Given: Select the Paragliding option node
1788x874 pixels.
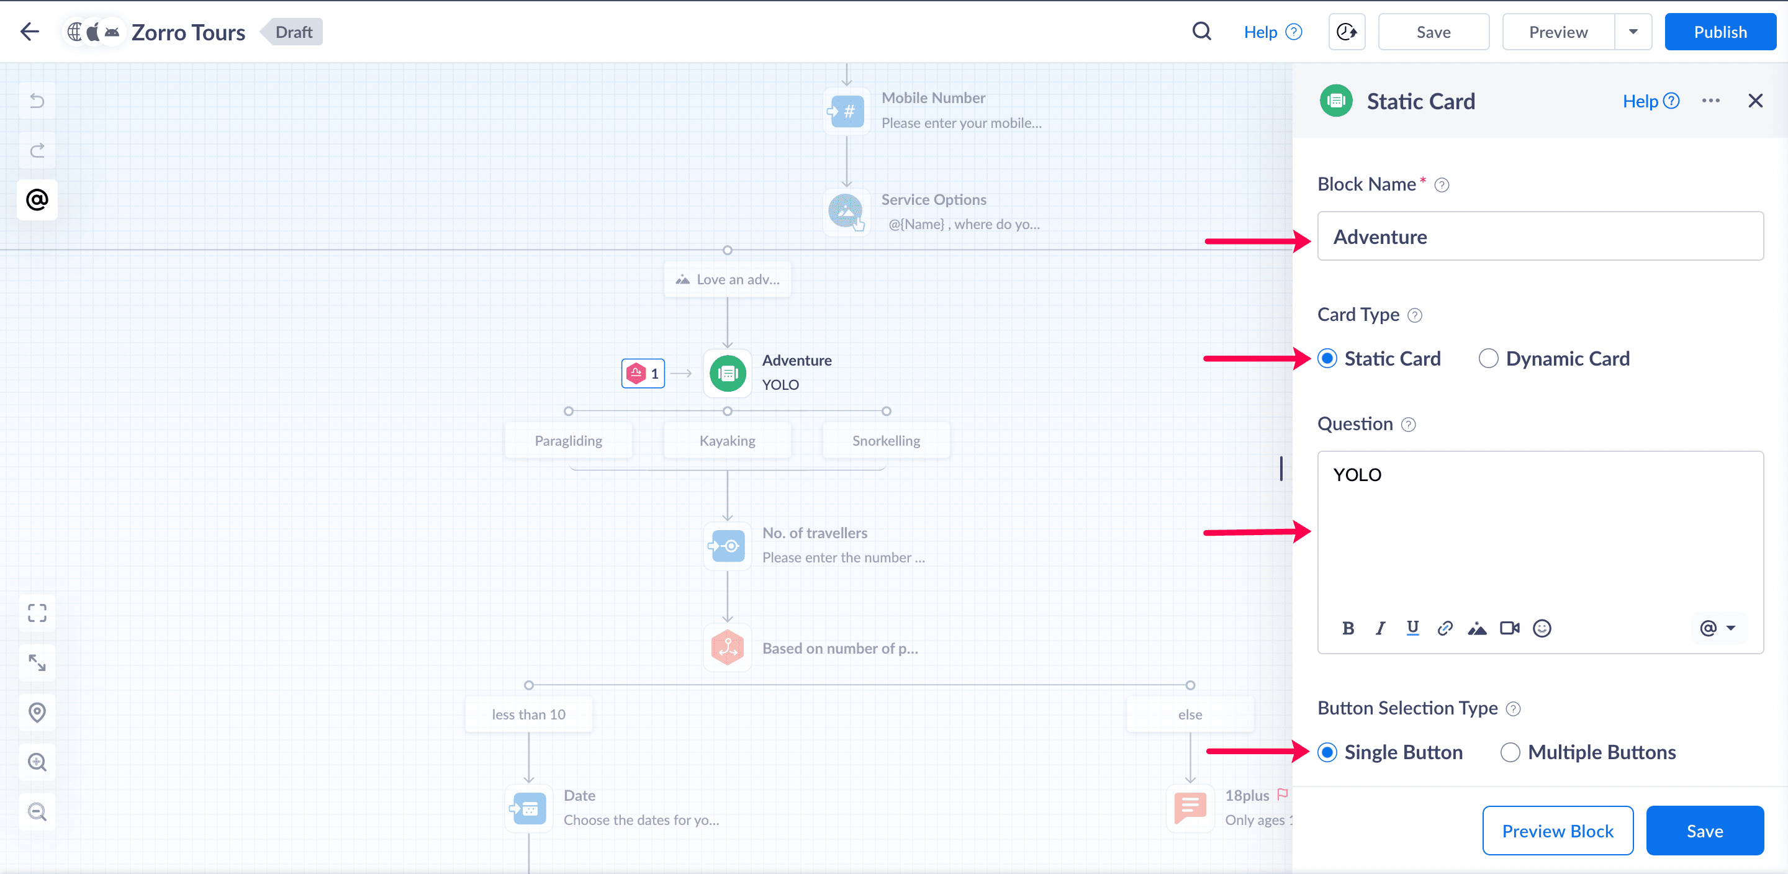Looking at the screenshot, I should click(x=568, y=441).
